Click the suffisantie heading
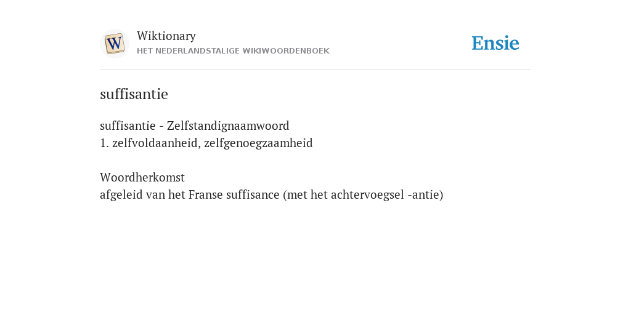 (134, 94)
